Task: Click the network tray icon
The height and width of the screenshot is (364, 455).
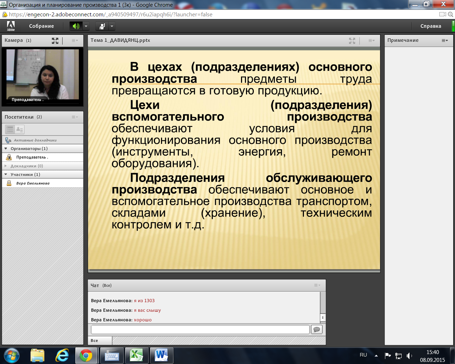Action: pyautogui.click(x=398, y=355)
